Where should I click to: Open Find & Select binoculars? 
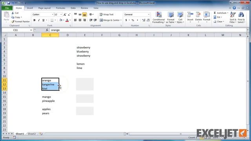[x=241, y=17]
